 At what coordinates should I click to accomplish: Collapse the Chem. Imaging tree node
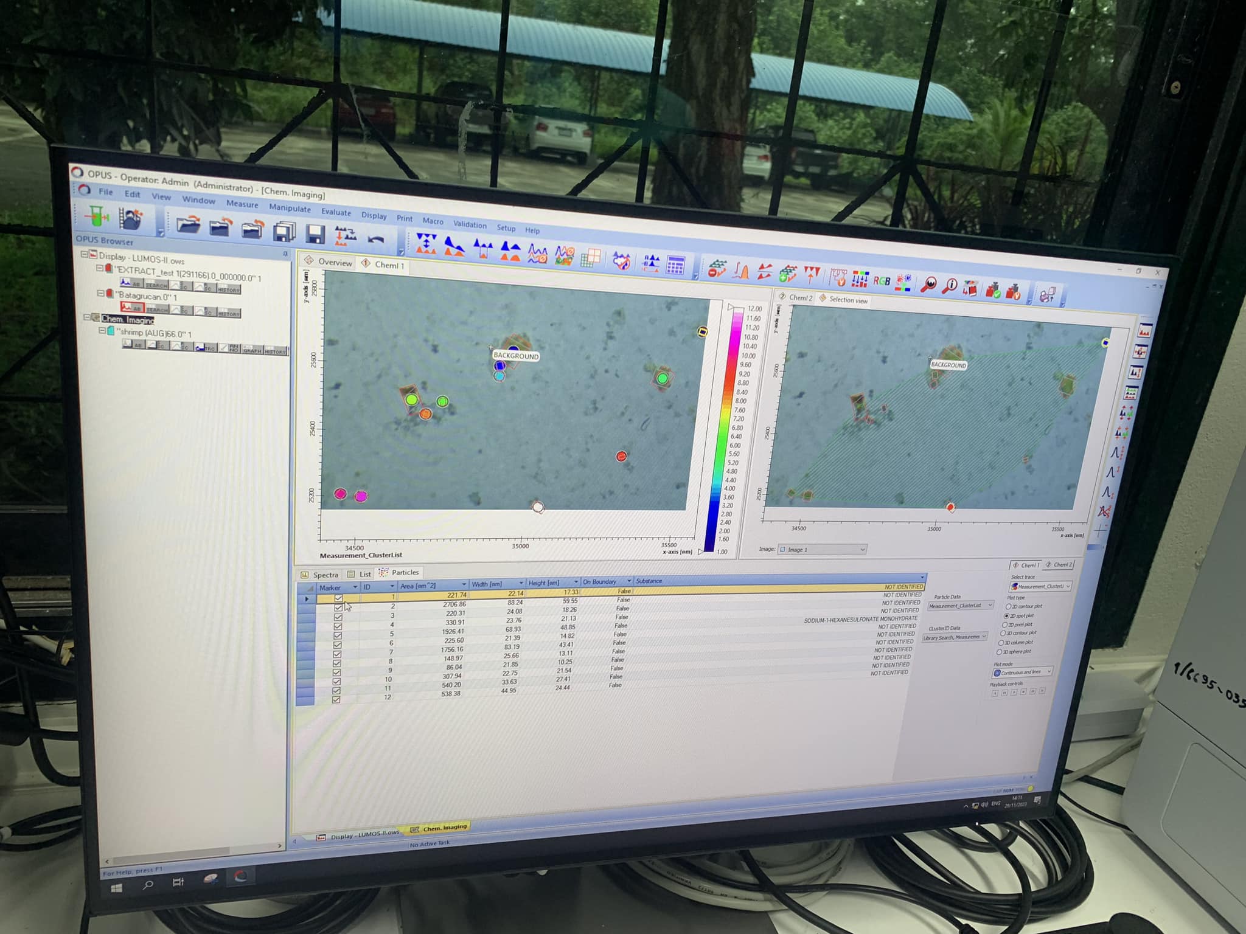pyautogui.click(x=87, y=317)
